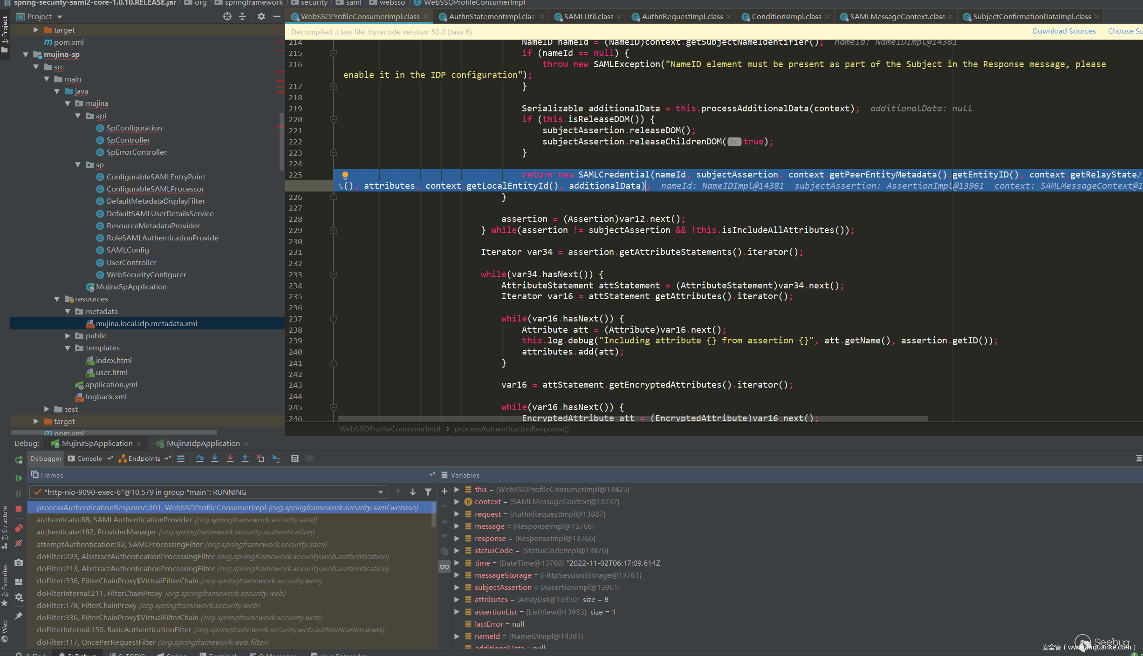This screenshot has width=1143, height=656.
Task: Expand the subjectAssertion variable node
Action: pos(457,587)
